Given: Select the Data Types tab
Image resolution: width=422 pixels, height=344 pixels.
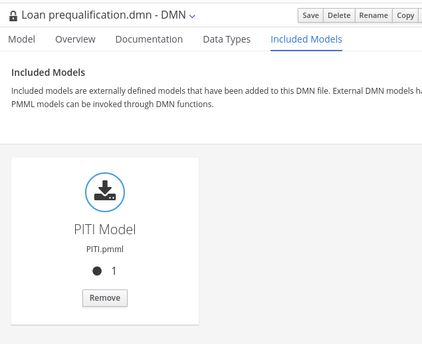Looking at the screenshot, I should coord(227,39).
